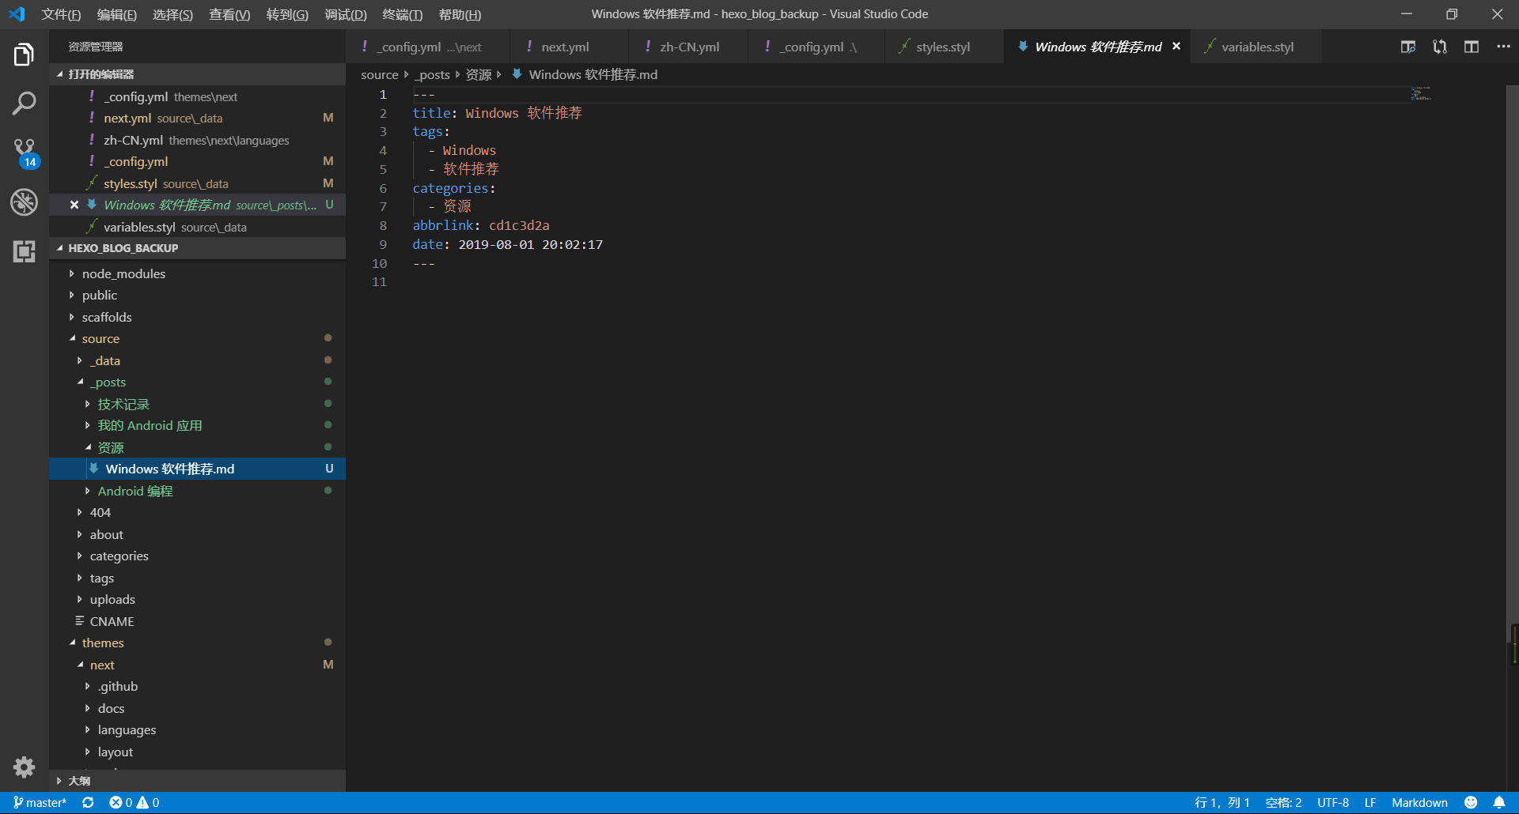Collapse the themes folder
This screenshot has height=814, width=1519.
[103, 643]
